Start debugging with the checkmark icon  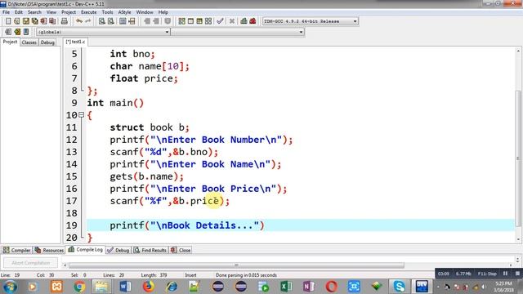[x=220, y=21]
